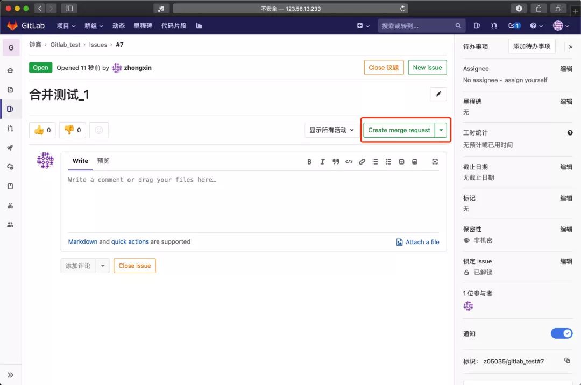Open the Issues sidebar icon
The image size is (581, 385).
coord(10,109)
